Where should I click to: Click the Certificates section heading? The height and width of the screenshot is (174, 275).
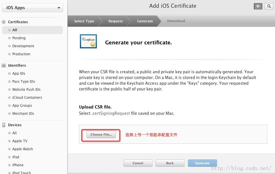[18, 22]
